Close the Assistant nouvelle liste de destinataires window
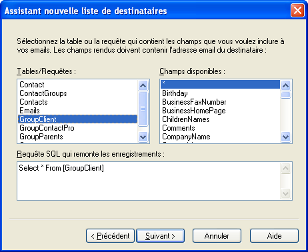 pyautogui.click(x=297, y=10)
